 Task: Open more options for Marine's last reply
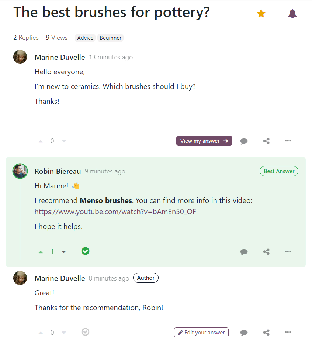pos(288,332)
